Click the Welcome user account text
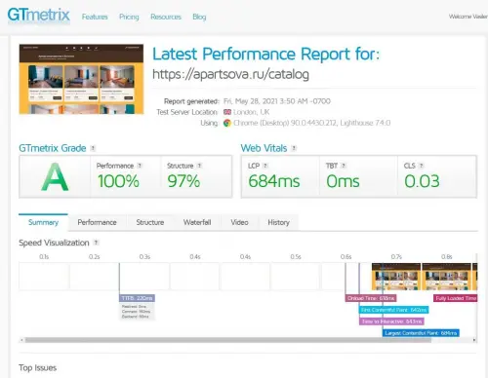The width and height of the screenshot is (488, 378). tap(468, 17)
